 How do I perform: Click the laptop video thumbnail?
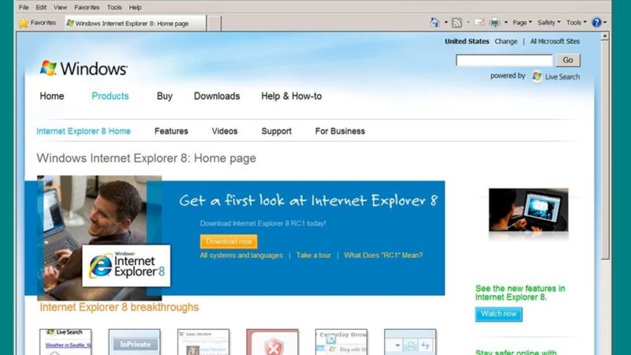coord(528,210)
